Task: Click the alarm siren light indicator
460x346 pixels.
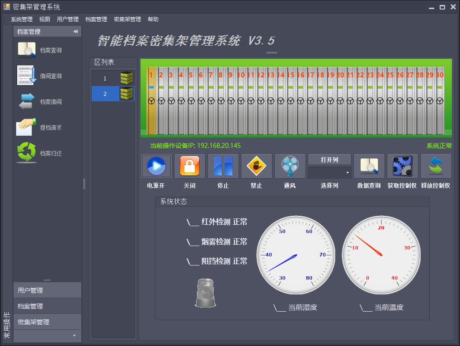Action: (x=205, y=293)
